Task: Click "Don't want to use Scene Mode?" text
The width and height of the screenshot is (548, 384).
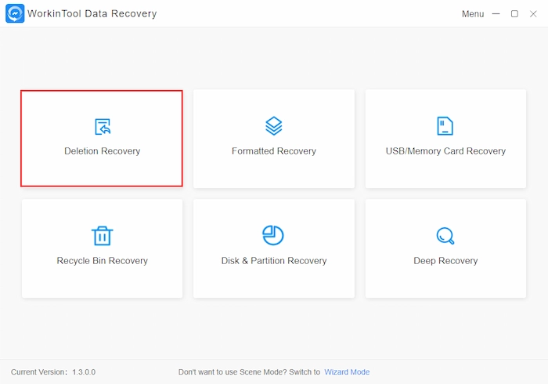Action: click(x=233, y=372)
